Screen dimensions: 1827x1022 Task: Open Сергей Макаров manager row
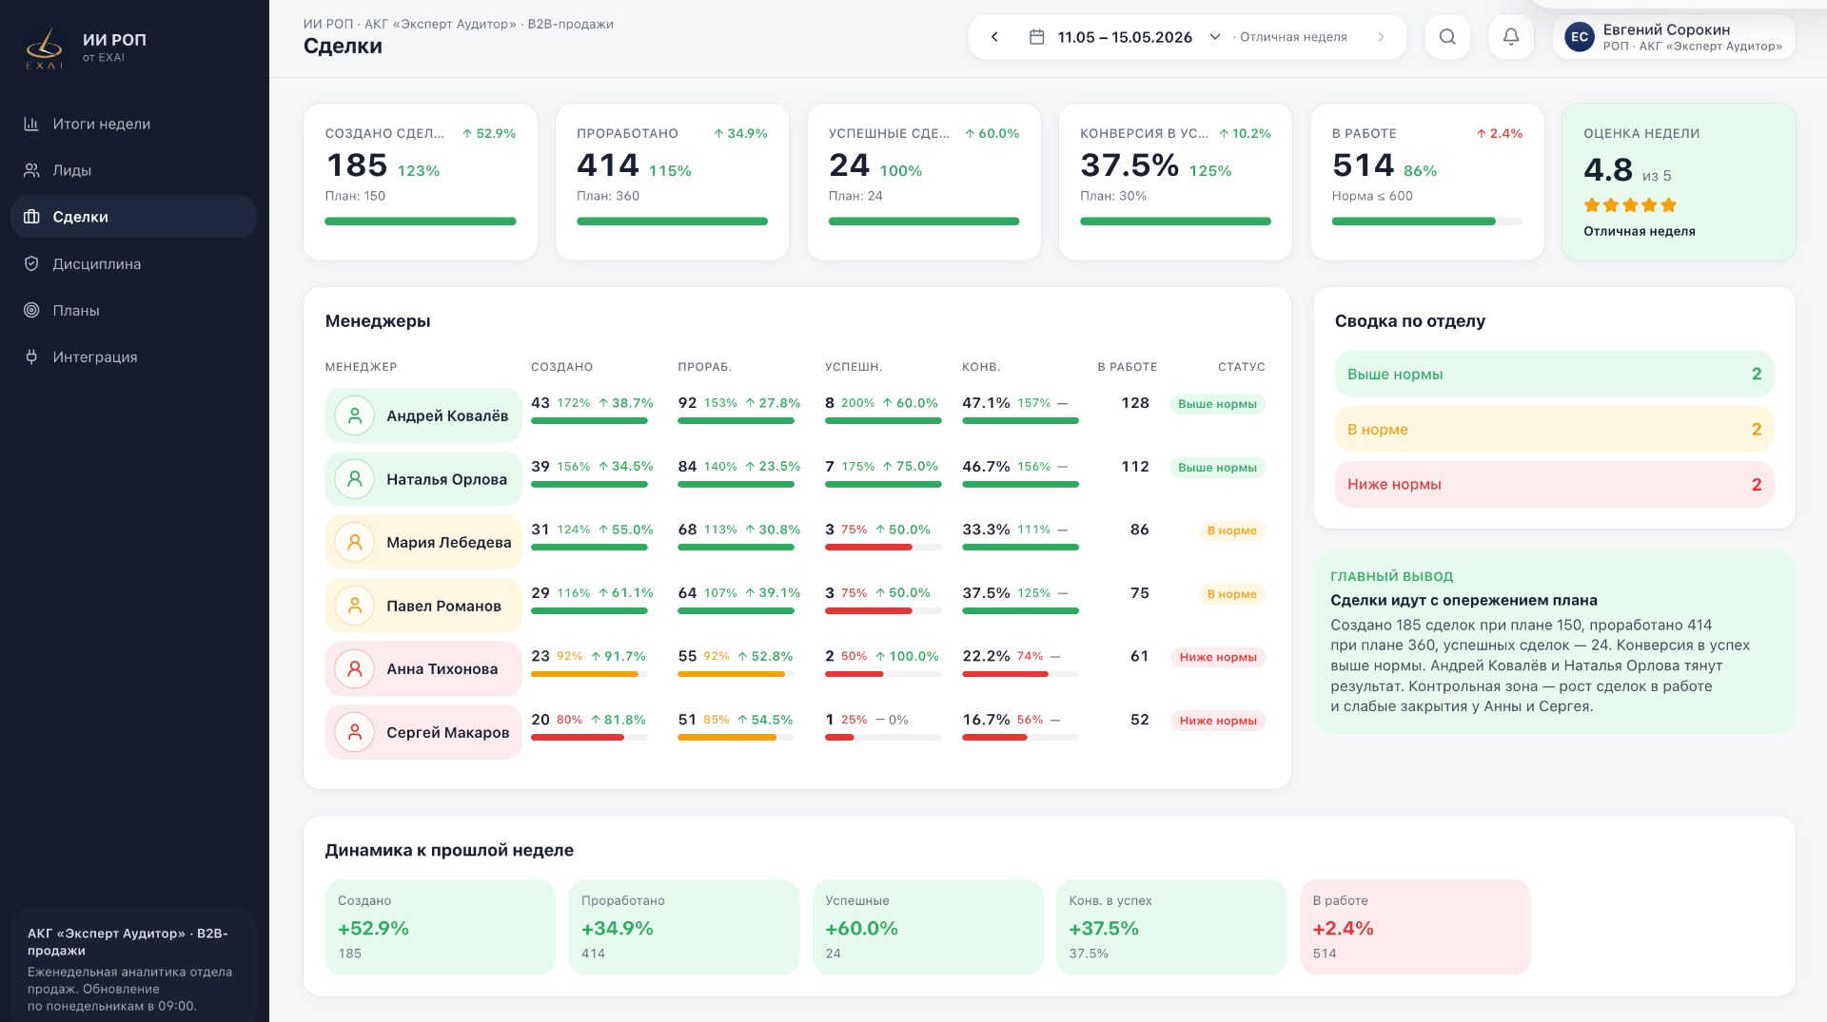click(797, 732)
